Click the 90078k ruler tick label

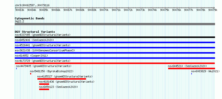click(201, 10)
